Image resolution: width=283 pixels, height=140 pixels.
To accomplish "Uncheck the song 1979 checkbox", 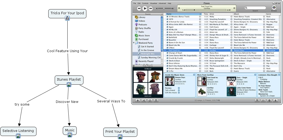I will [x=167, y=19].
